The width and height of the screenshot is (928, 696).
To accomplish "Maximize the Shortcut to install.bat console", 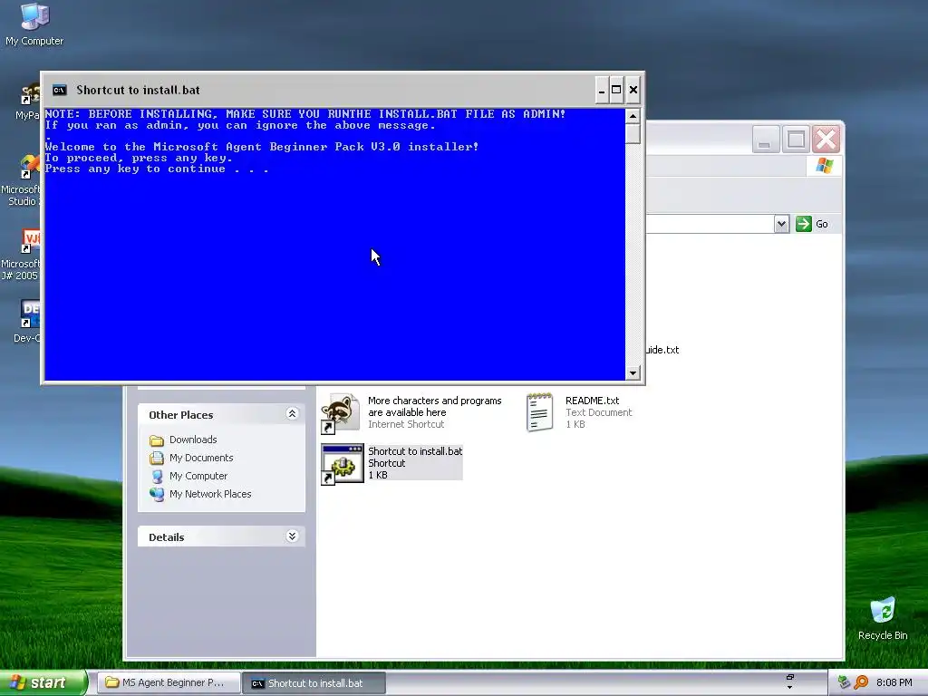I will pos(616,90).
